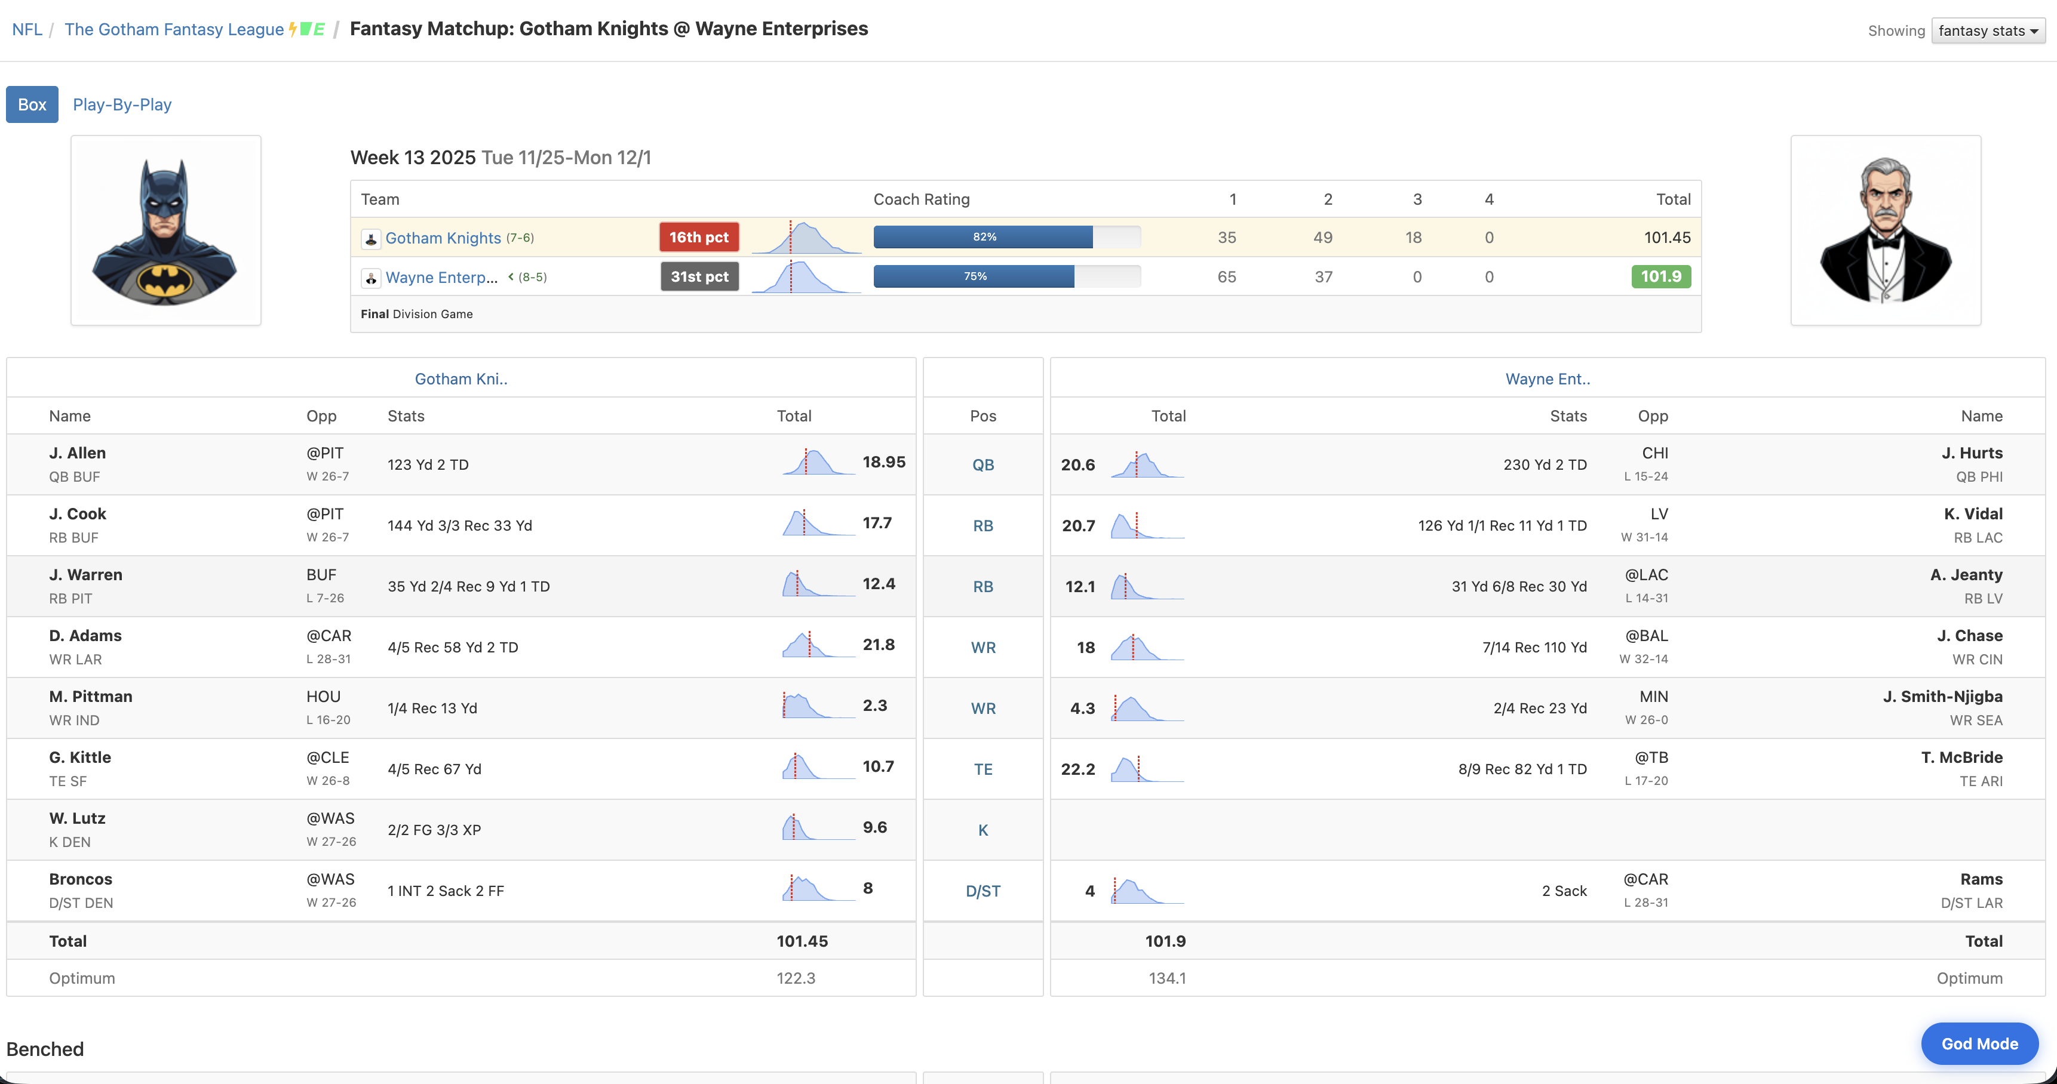Click the Batman small icon beside Gotham Knights
Screen dimensions: 2057x1084
pyautogui.click(x=370, y=239)
